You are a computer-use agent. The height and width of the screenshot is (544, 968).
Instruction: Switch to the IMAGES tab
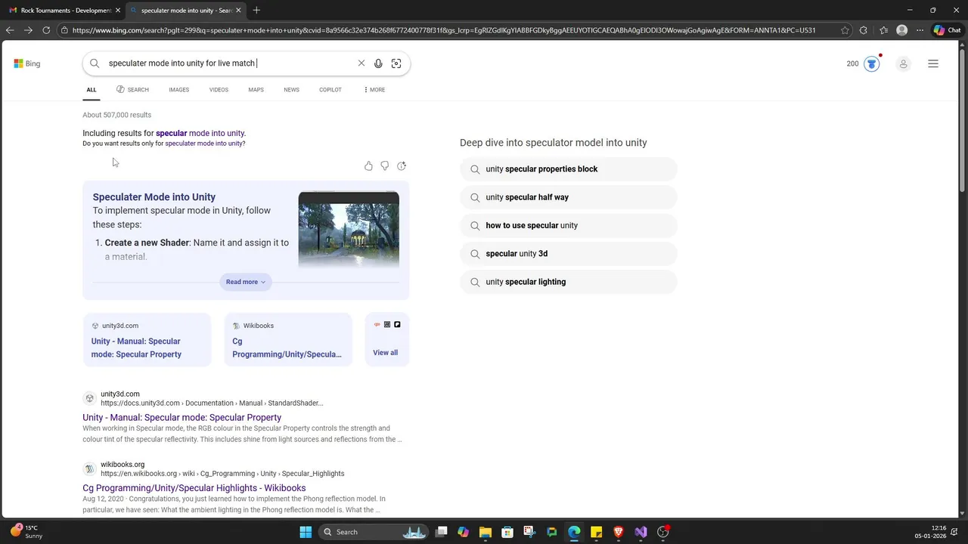[x=179, y=90]
